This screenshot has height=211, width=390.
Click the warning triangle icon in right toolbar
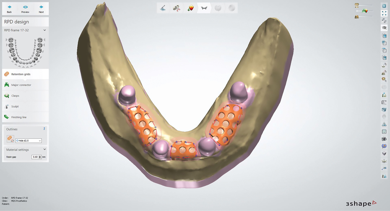pyautogui.click(x=384, y=124)
